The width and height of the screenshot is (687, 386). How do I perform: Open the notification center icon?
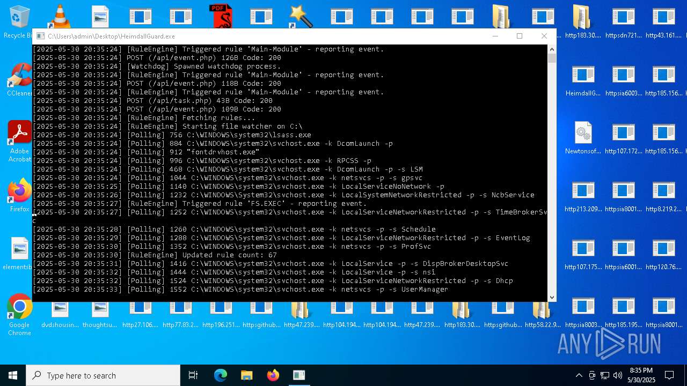tap(669, 375)
